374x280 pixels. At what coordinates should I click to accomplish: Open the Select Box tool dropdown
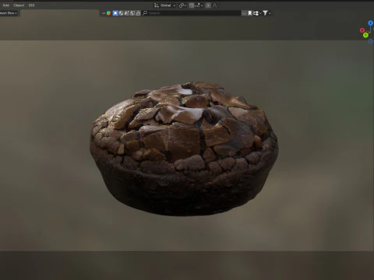pyautogui.click(x=9, y=13)
